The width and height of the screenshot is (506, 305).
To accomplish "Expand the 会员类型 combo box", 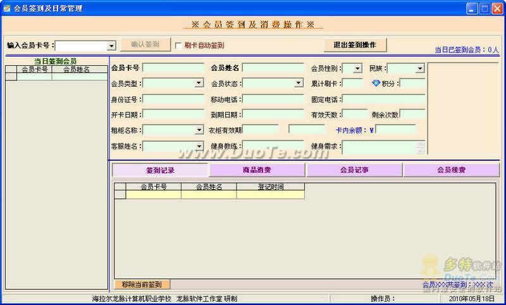I will tap(199, 83).
